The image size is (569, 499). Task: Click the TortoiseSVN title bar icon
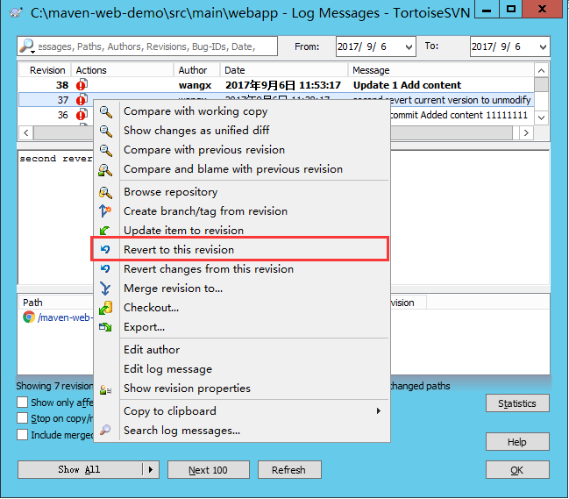16,13
